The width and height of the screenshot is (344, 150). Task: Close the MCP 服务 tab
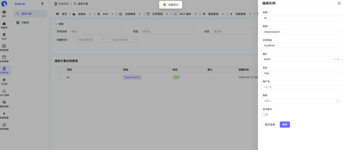pos(196,14)
